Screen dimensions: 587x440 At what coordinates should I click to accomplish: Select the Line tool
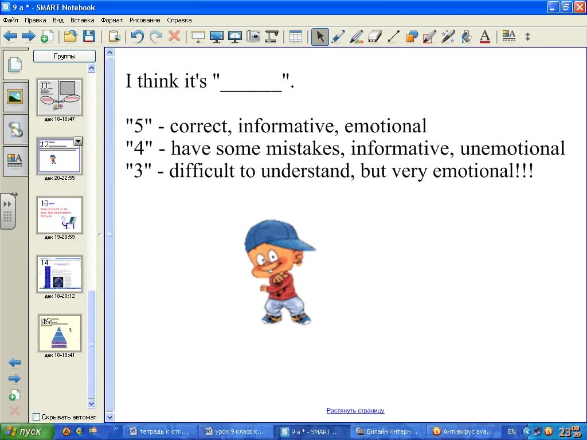point(393,36)
